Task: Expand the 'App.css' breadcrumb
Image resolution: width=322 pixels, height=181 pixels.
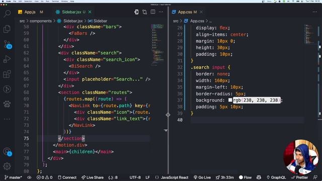Action: 197,21
